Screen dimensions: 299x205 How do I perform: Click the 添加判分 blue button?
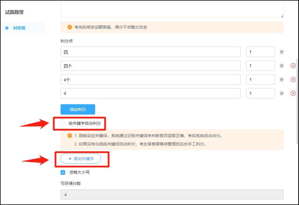(78, 109)
